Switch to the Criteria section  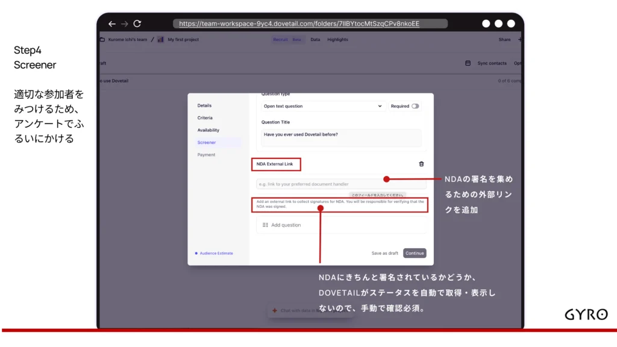(x=205, y=118)
